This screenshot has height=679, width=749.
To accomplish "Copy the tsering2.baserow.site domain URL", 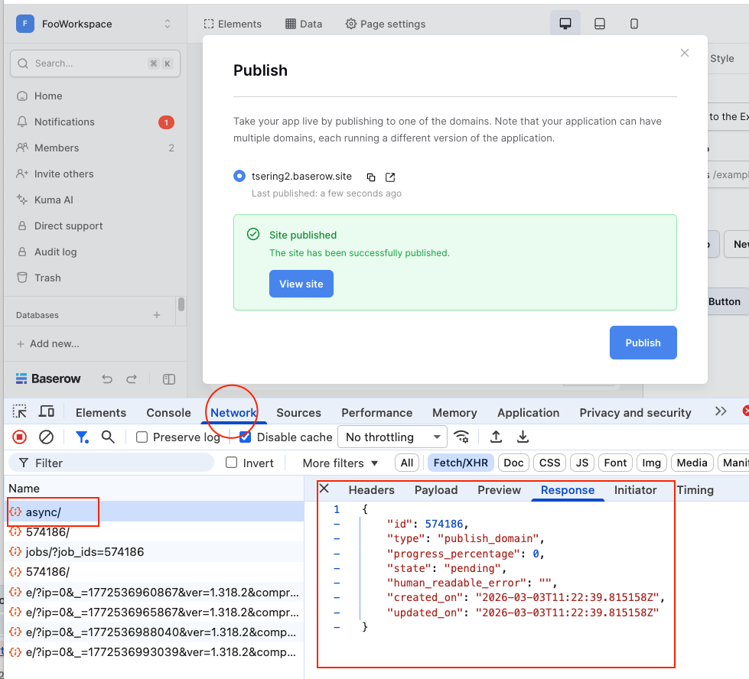I will [371, 177].
